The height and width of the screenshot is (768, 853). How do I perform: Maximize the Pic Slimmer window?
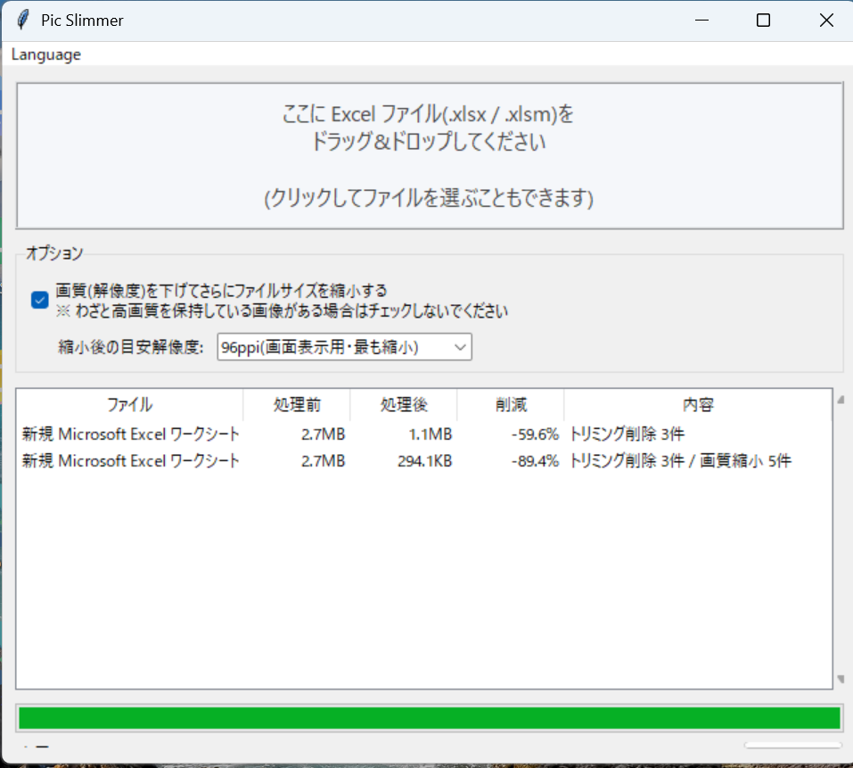tap(763, 21)
